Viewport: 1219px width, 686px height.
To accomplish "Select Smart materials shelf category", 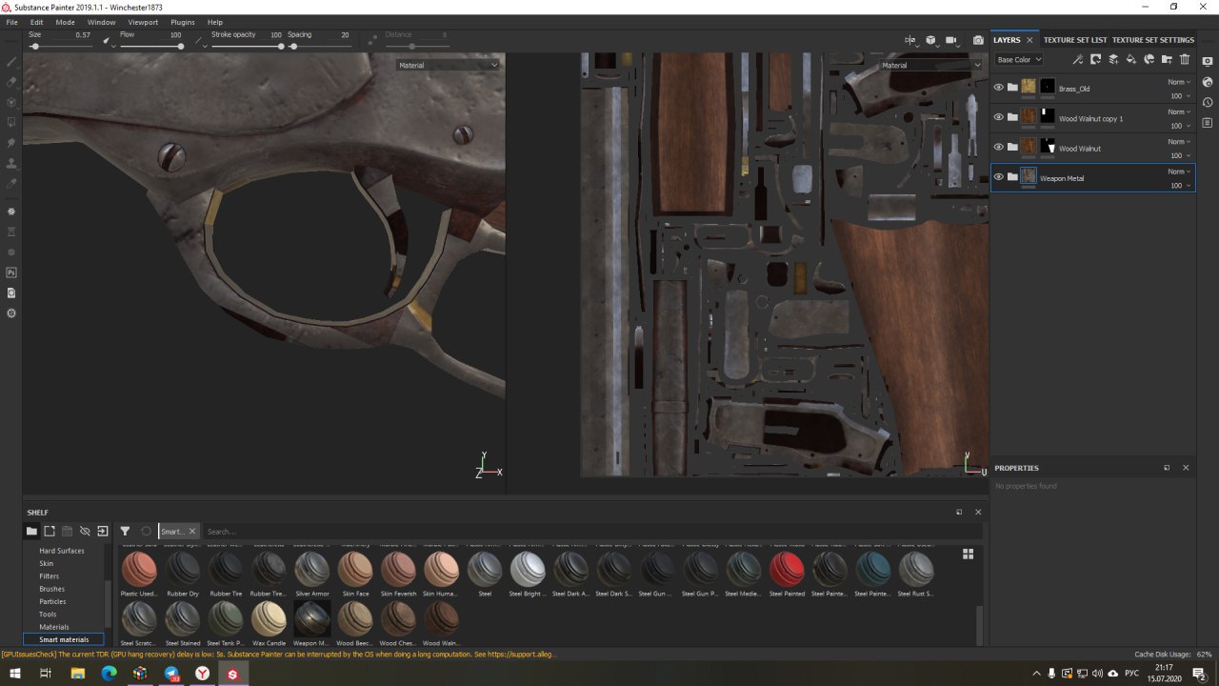I will tap(64, 639).
